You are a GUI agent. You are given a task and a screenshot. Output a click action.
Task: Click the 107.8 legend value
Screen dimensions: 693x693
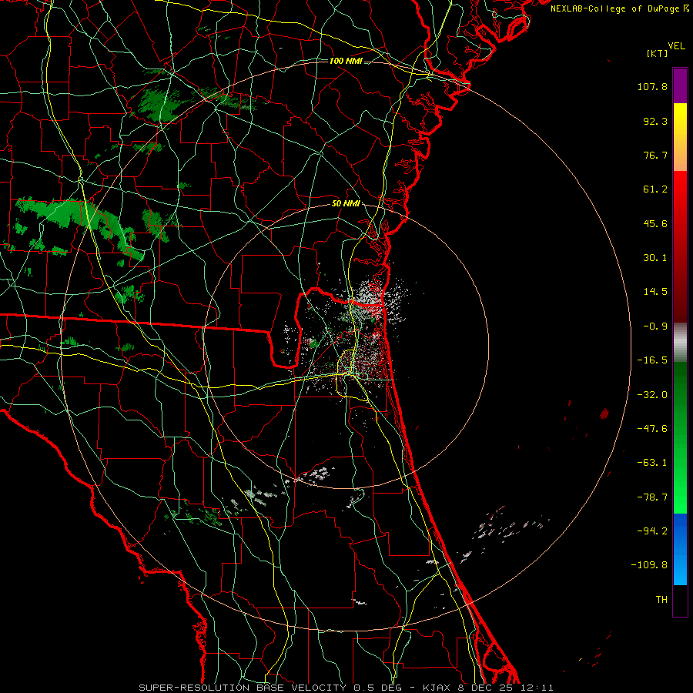pyautogui.click(x=652, y=86)
